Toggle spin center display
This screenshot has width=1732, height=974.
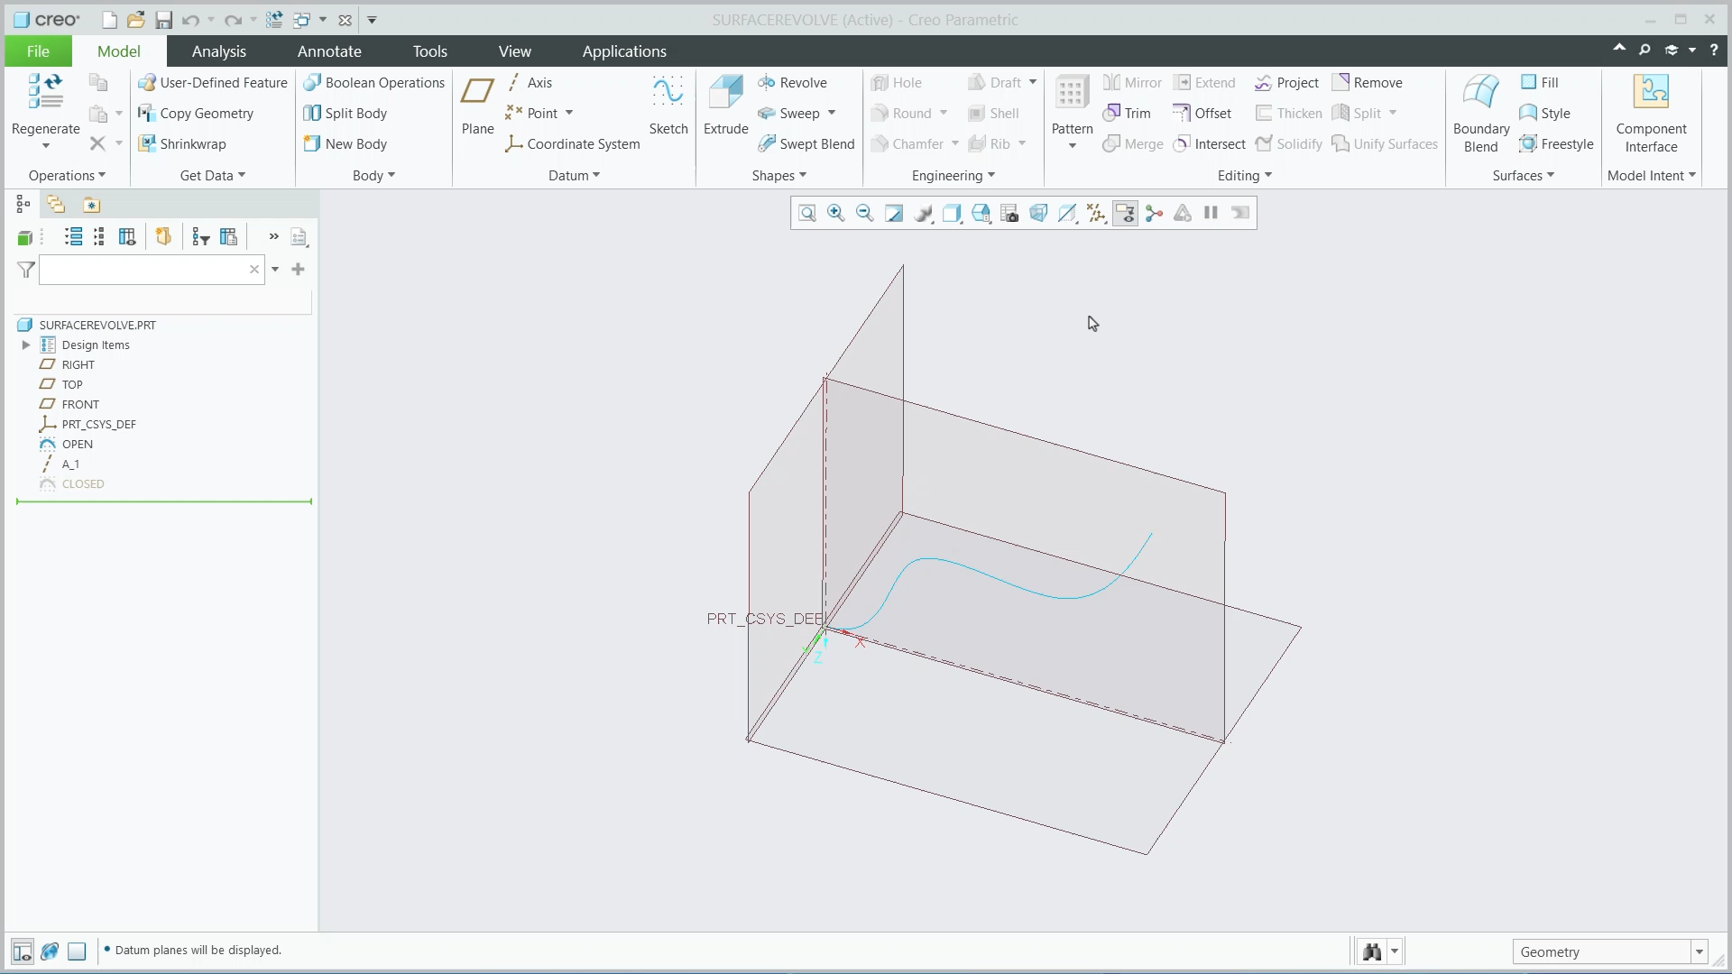pos(1154,213)
